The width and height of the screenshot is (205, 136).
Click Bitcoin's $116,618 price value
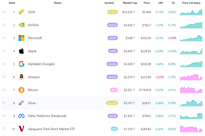[x=145, y=90]
